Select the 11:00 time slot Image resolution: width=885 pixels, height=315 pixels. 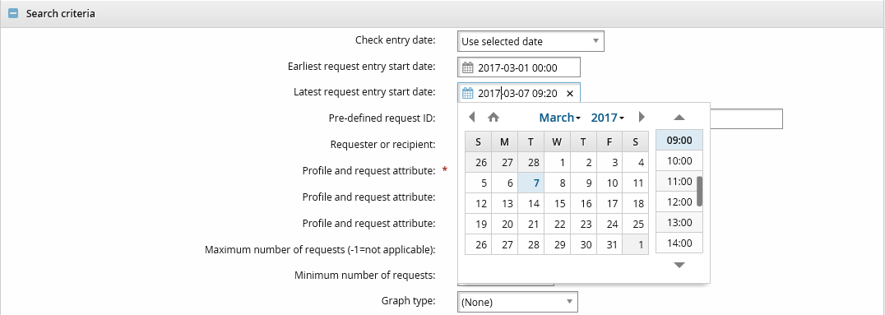(x=679, y=181)
